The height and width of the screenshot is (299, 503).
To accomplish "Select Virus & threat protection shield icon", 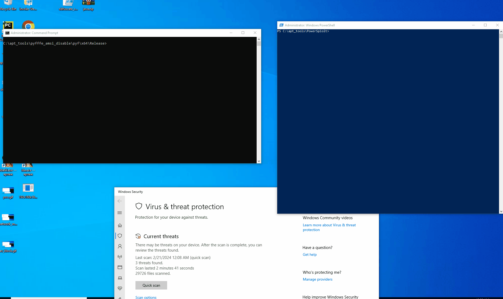I will (x=120, y=236).
